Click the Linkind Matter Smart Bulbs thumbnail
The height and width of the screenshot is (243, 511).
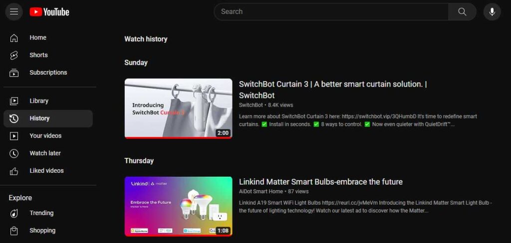(178, 206)
